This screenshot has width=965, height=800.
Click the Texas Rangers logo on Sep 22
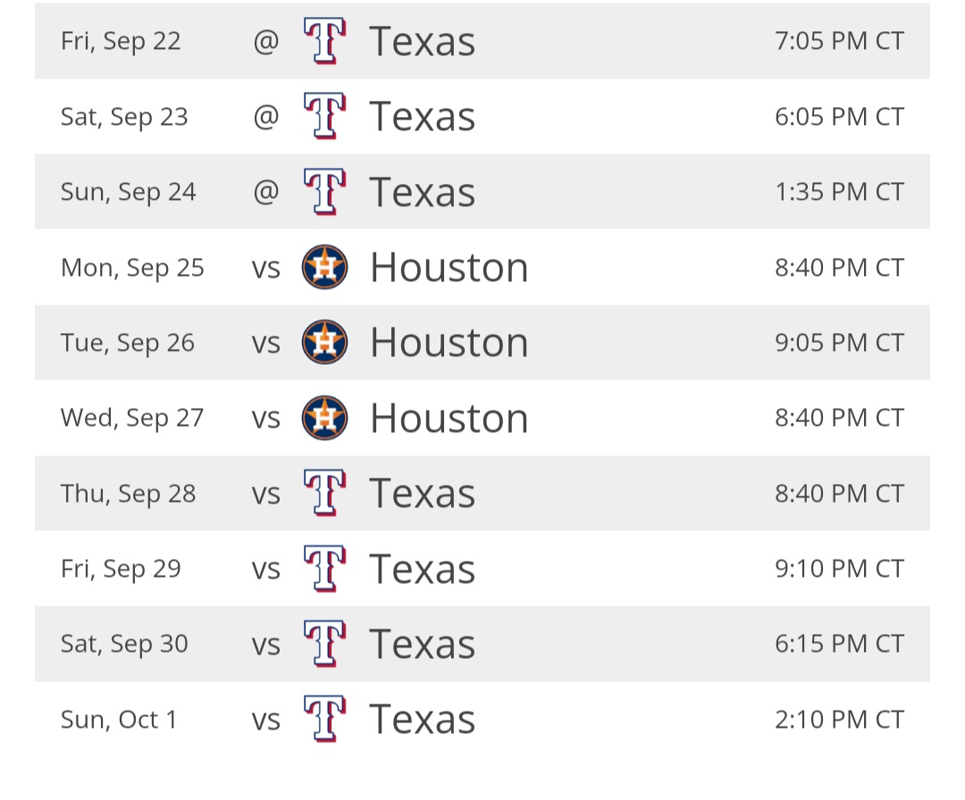coord(325,40)
